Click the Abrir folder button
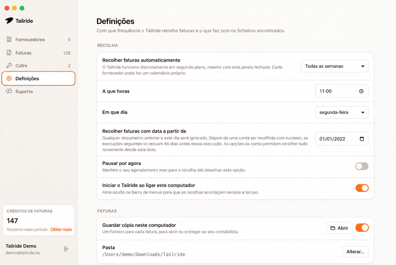Image resolution: width=396 pixels, height=265 pixels. pyautogui.click(x=339, y=228)
